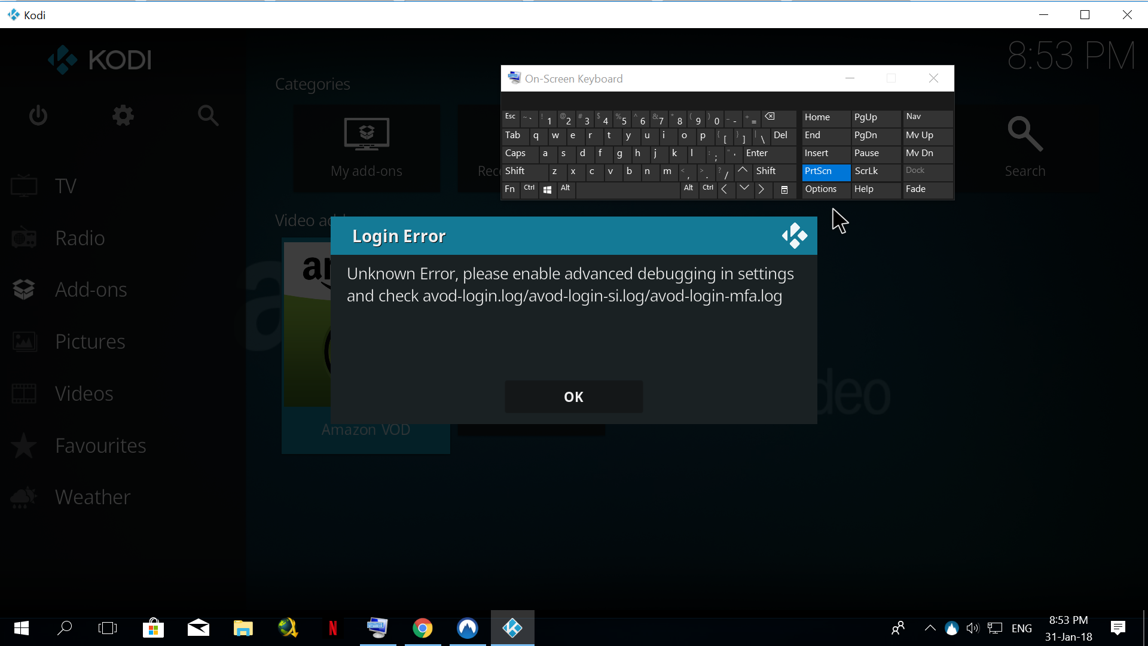Screen dimensions: 1148x646
Task: Open Weather in Kodi sidebar
Action: point(93,497)
